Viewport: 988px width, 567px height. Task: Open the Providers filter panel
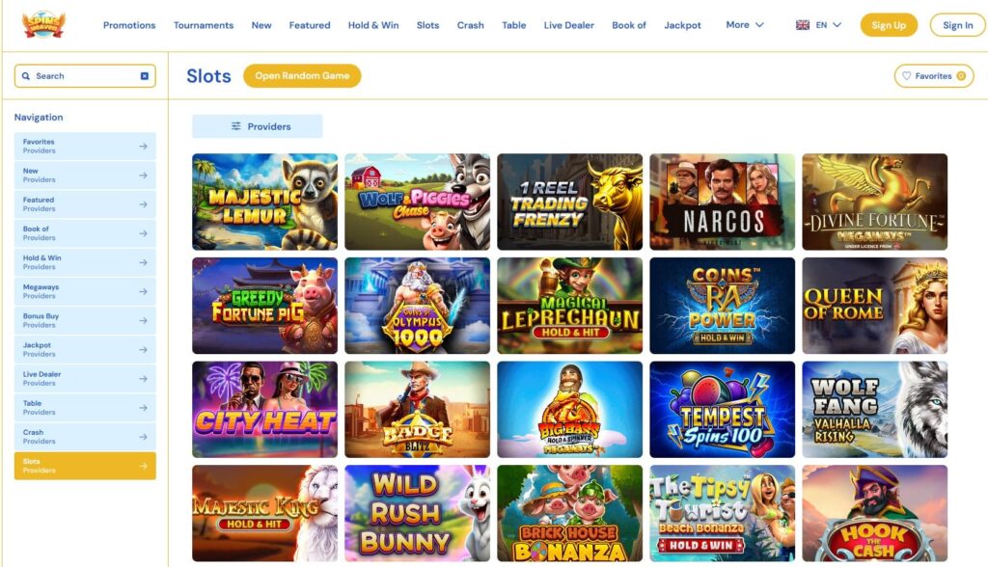tap(257, 126)
